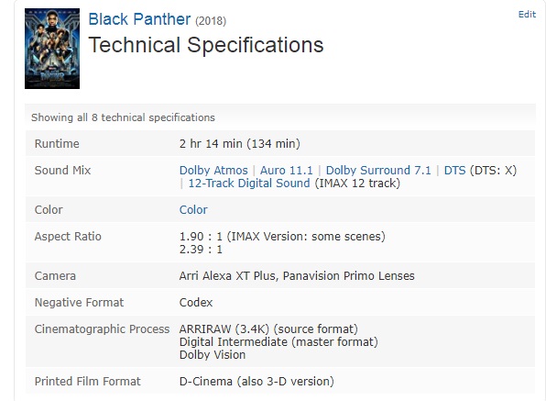Click the Aspect Ratio row label

click(68, 237)
